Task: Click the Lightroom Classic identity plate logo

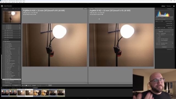Action: point(2,6)
